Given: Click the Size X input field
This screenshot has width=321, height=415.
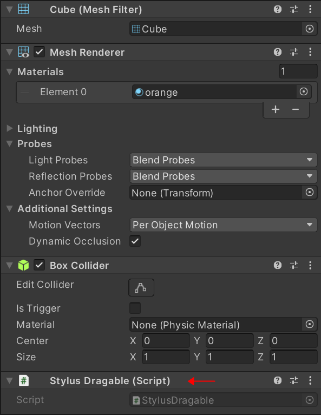Looking at the screenshot, I should (x=166, y=357).
